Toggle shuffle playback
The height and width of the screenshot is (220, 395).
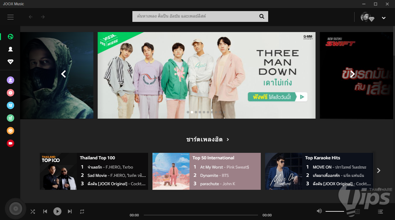click(33, 211)
